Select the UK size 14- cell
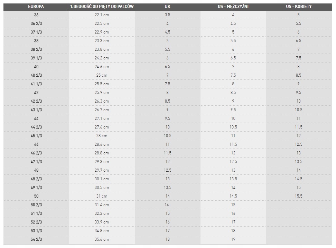The image size is (336, 248). (168, 205)
